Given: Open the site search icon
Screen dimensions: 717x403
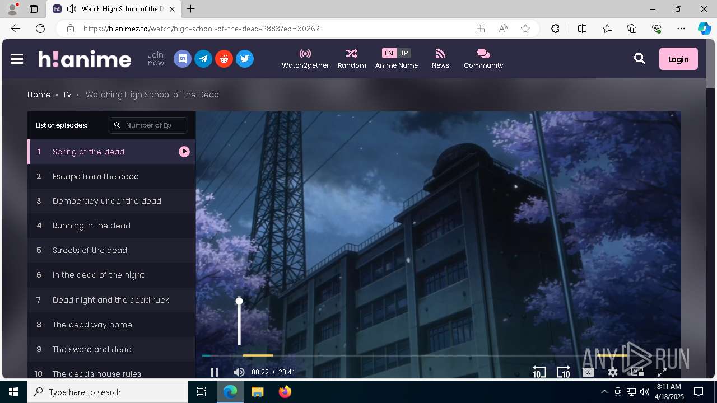Looking at the screenshot, I should point(640,59).
